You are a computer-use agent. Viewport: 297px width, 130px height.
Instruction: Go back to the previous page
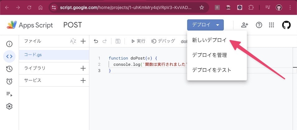pyautogui.click(x=7, y=7)
